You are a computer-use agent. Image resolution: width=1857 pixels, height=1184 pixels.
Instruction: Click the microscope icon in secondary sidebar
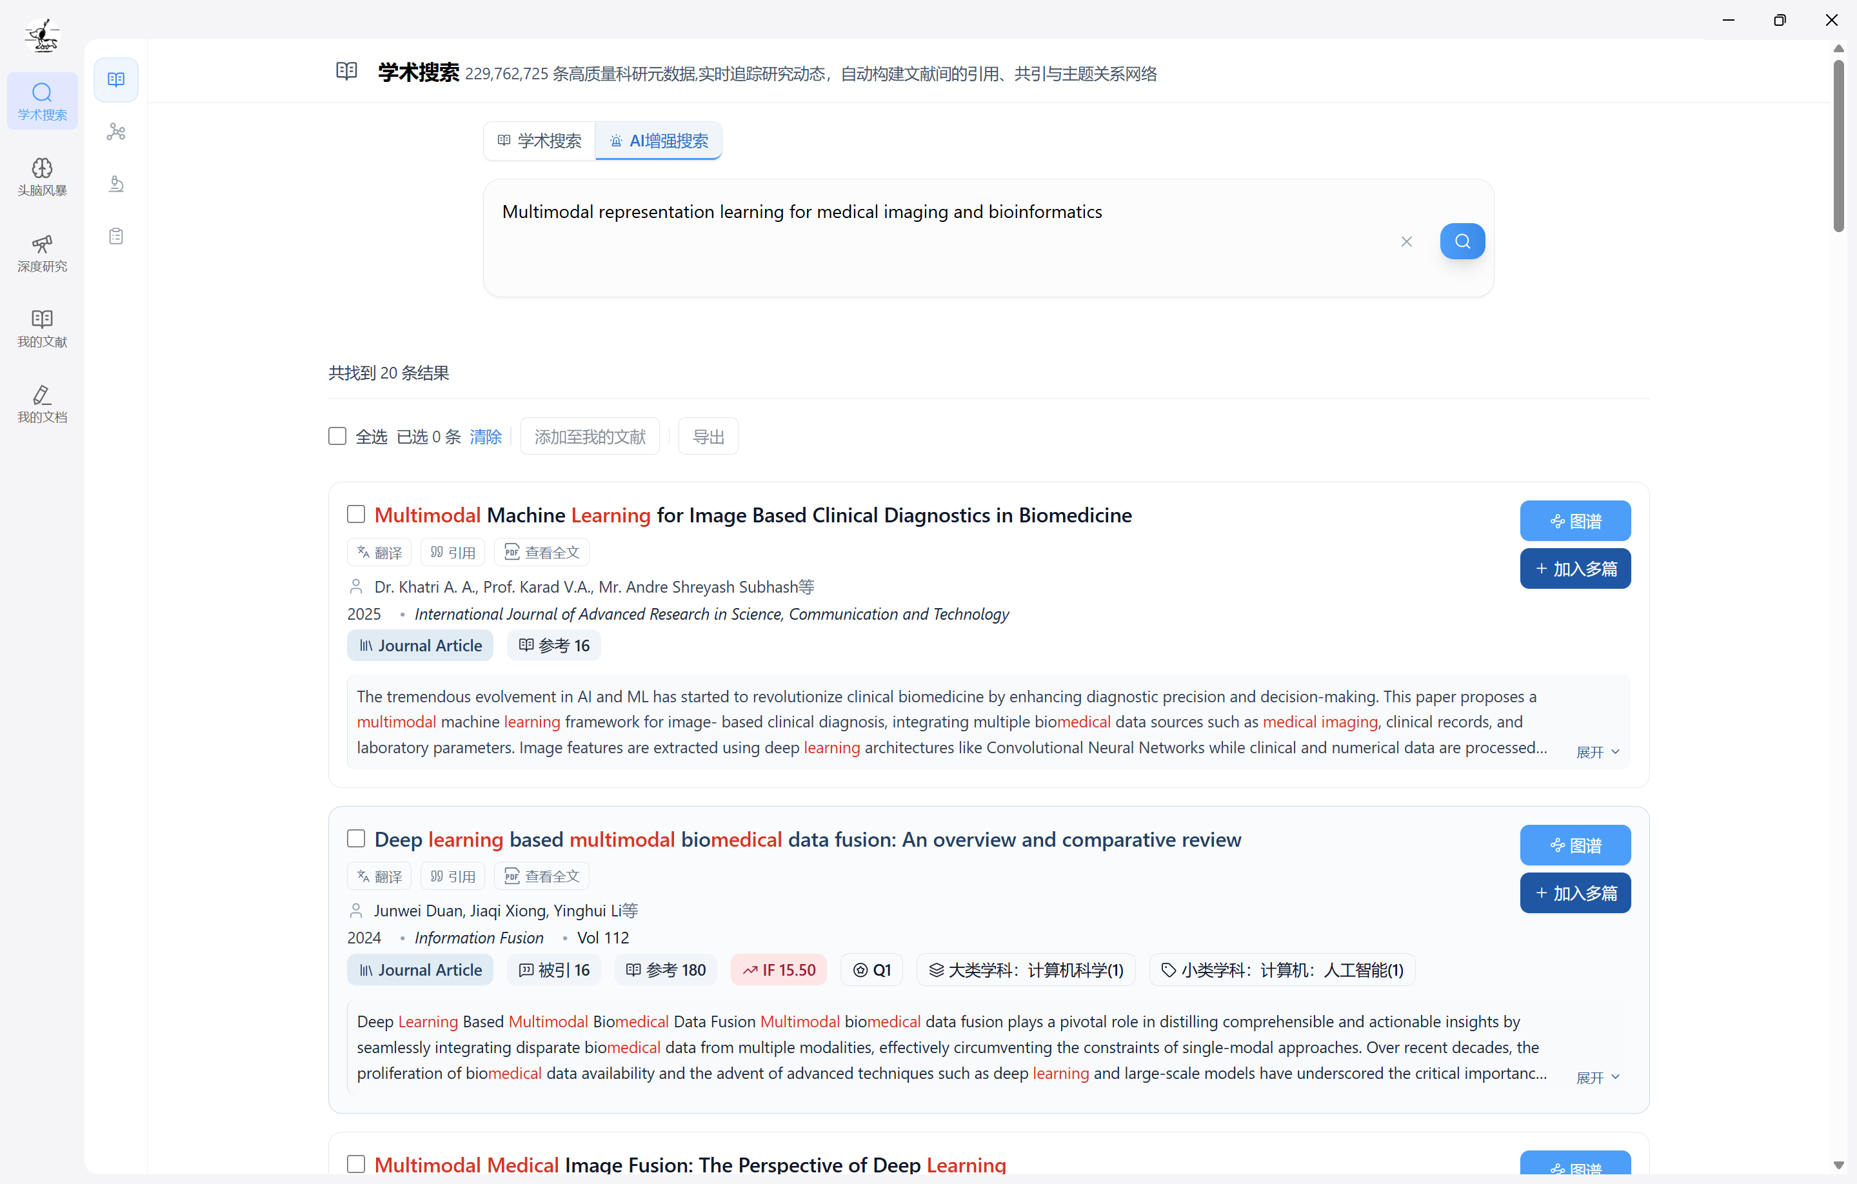[x=115, y=183]
